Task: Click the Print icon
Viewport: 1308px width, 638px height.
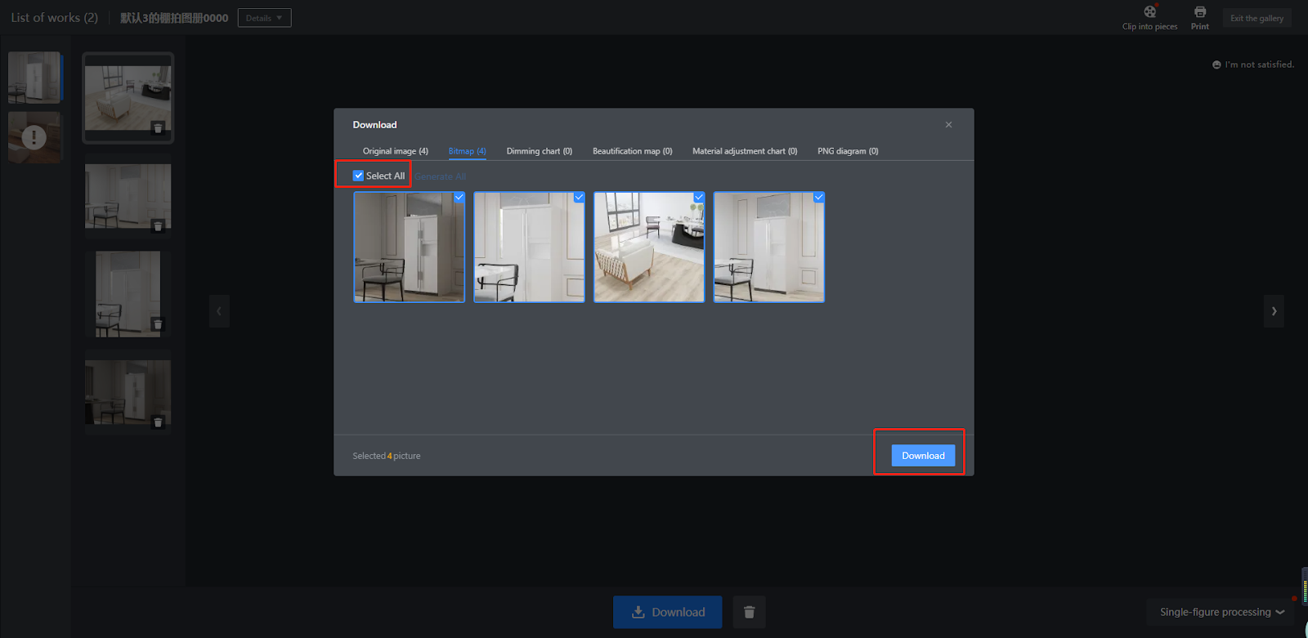Action: coord(1199,12)
